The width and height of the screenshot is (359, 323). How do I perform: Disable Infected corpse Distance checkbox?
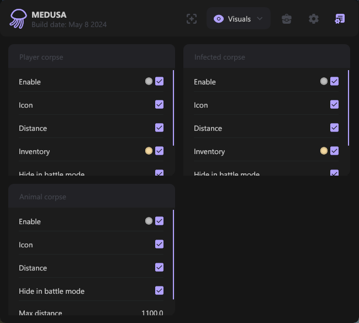tap(334, 128)
